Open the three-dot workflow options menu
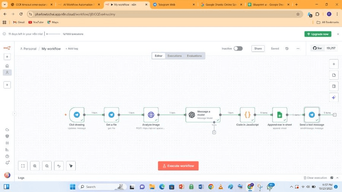Image resolution: width=342 pixels, height=192 pixels. 298,49
